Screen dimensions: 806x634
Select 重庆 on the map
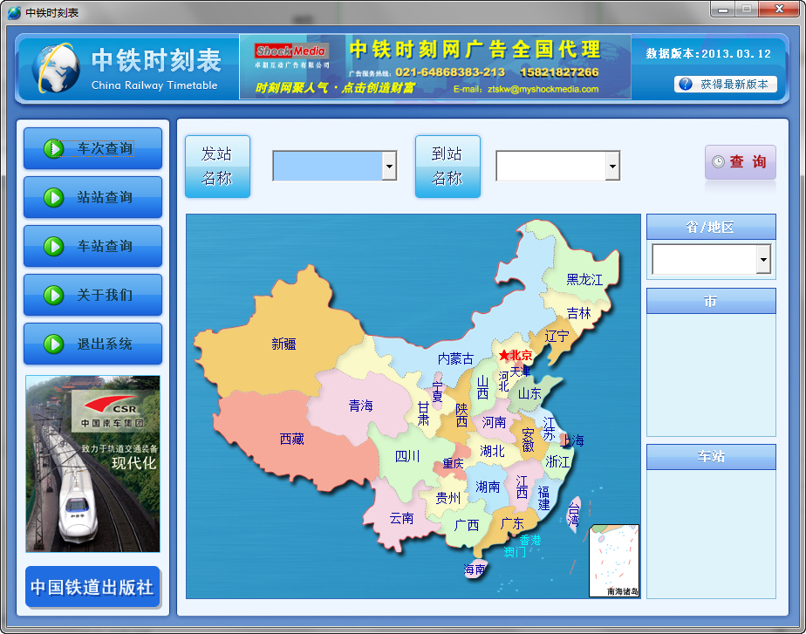point(454,463)
